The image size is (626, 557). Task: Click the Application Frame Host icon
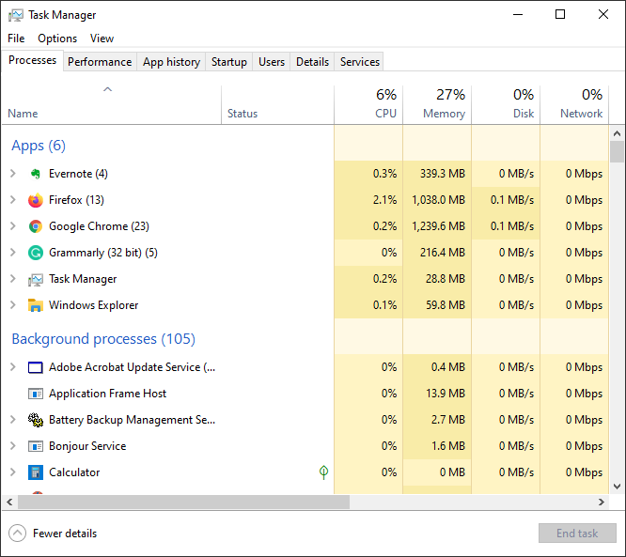(x=36, y=394)
